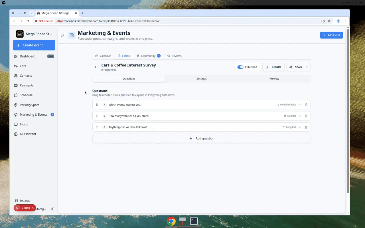The height and width of the screenshot is (228, 365).
Task: Open Chrome three-dot menu
Action: click(345, 21)
